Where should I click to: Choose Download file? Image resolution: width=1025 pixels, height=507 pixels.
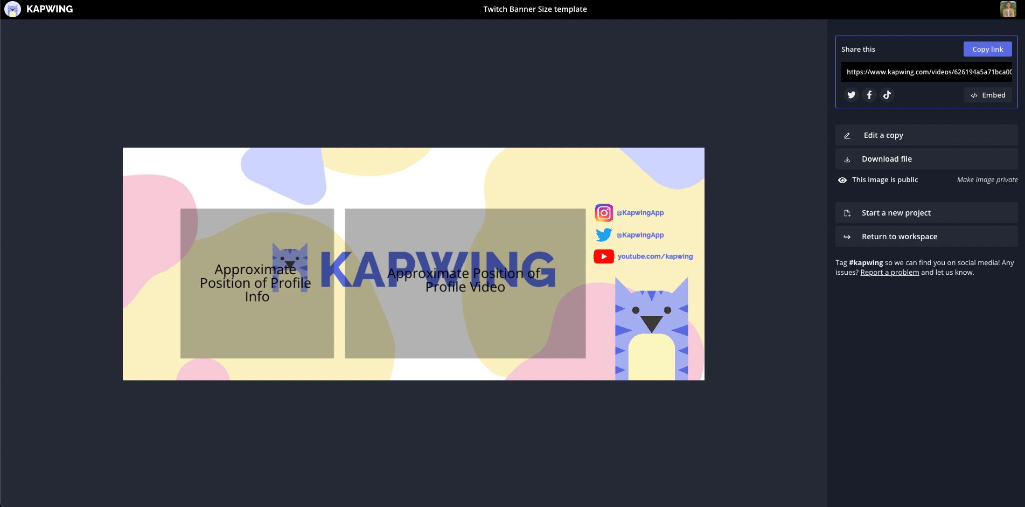pos(926,159)
